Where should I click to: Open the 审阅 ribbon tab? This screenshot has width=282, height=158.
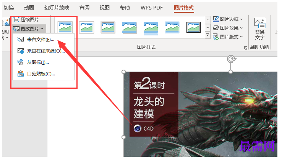84,8
